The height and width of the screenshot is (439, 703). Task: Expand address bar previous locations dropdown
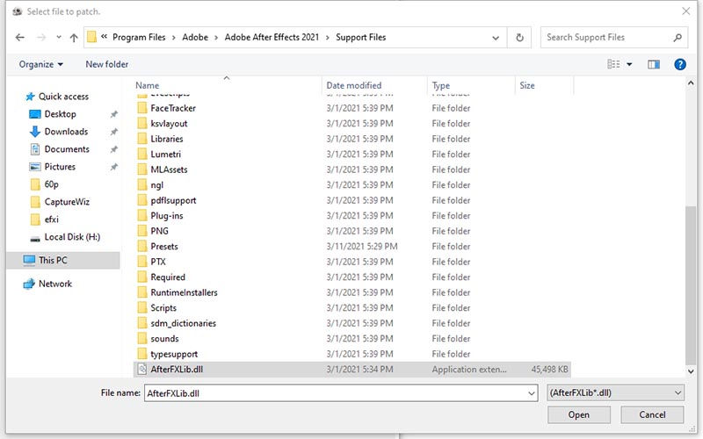(496, 38)
